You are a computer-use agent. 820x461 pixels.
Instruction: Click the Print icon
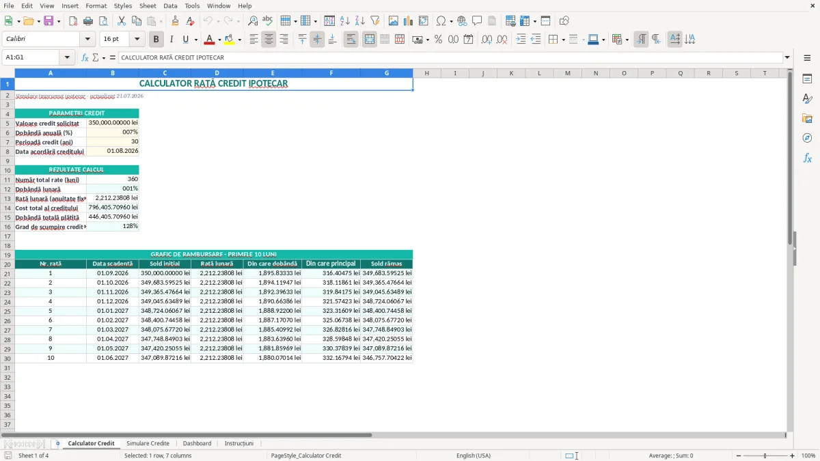coord(89,21)
